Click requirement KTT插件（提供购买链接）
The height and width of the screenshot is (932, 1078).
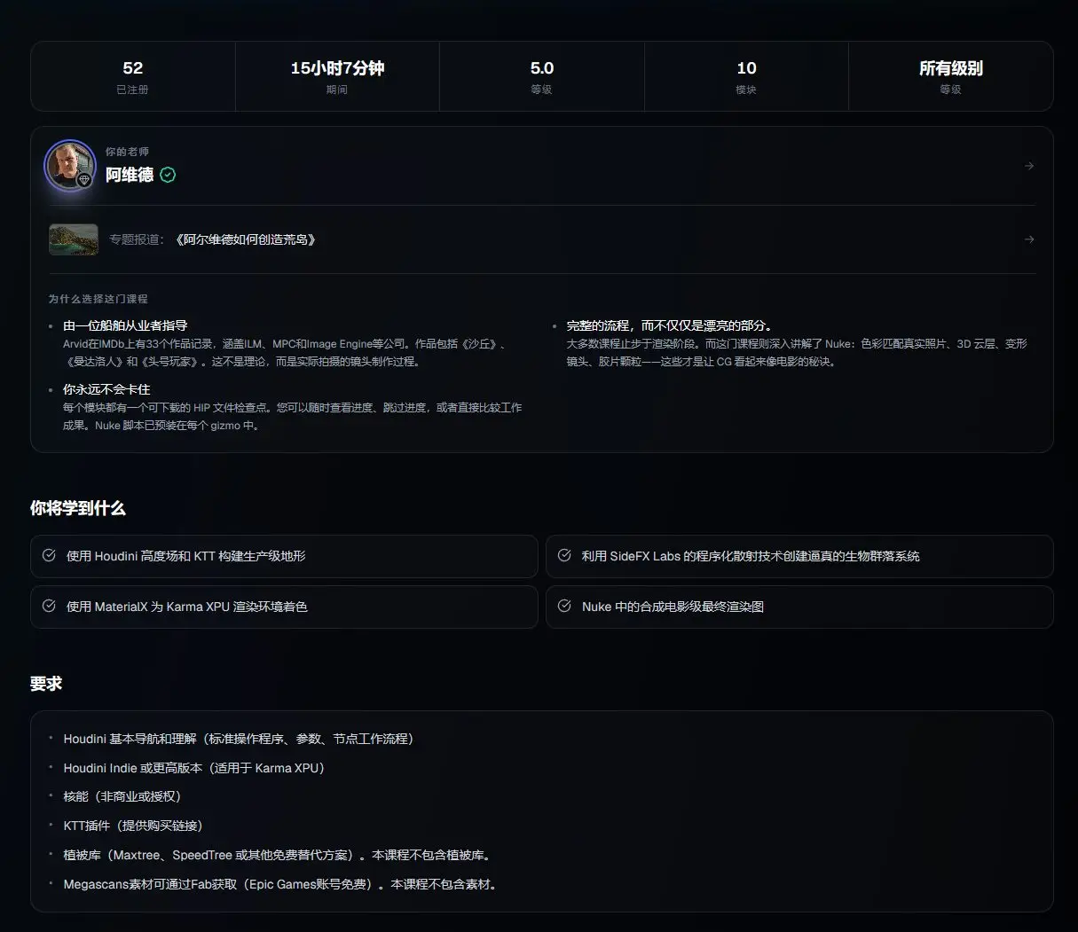tap(133, 826)
